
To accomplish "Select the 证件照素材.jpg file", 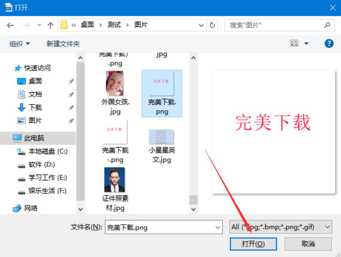I will [x=115, y=189].
